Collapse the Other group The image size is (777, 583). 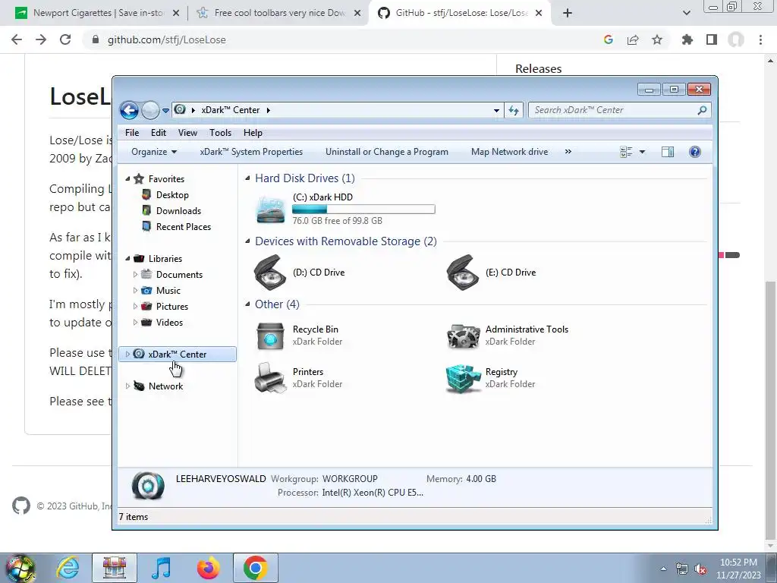247,304
